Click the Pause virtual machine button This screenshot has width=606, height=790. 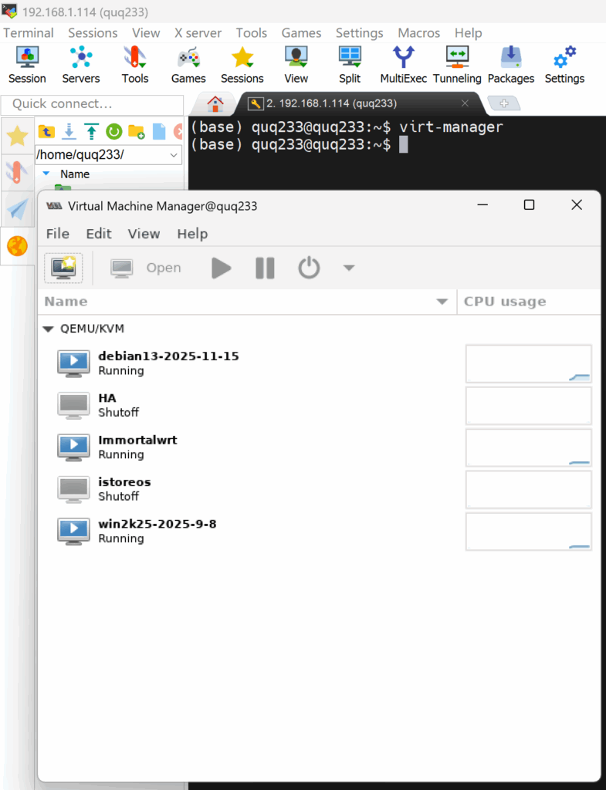265,268
